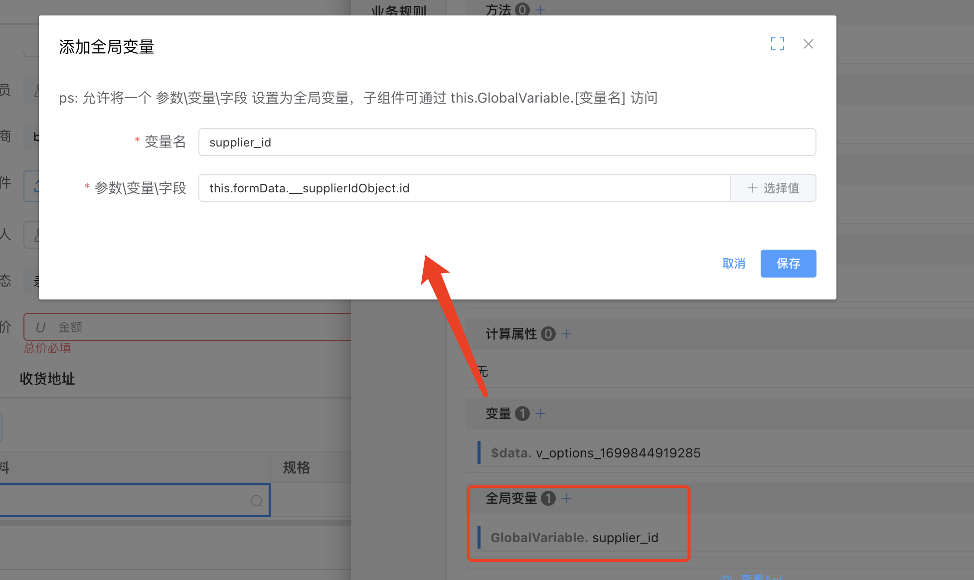Click plus icon next to 方法
Viewport: 974px width, 580px height.
540,9
